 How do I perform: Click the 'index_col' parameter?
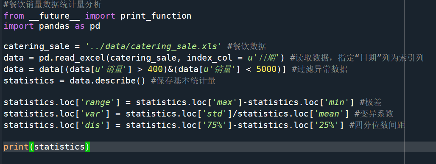[x=209, y=58]
